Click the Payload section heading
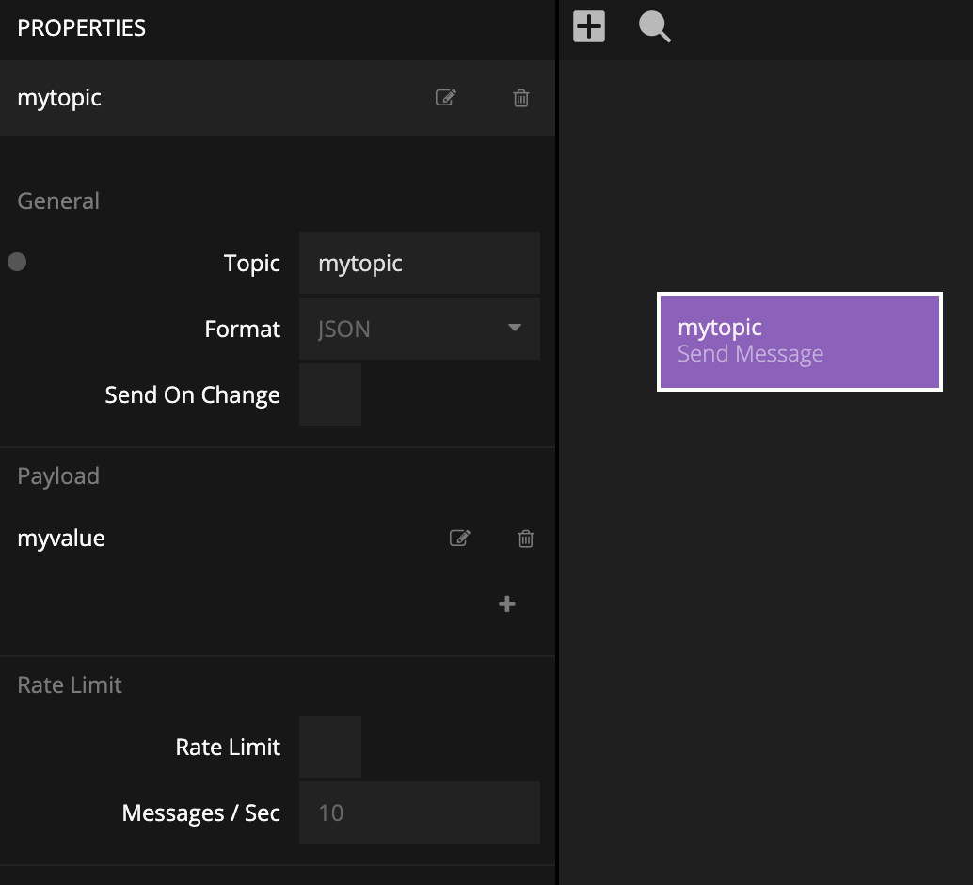The image size is (973, 885). click(58, 475)
